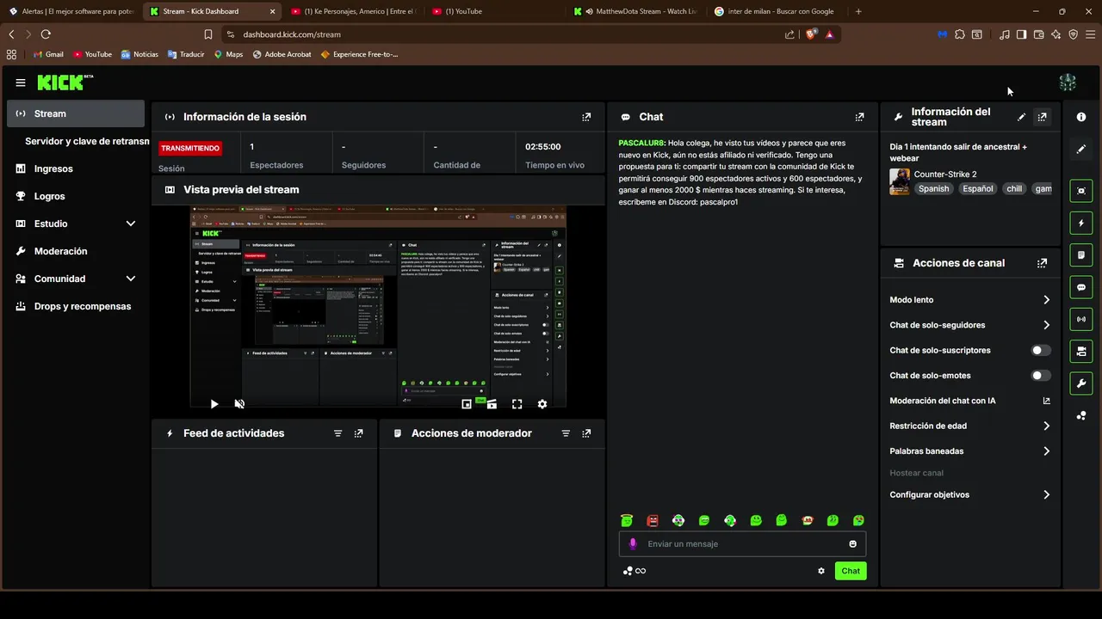The image size is (1102, 619).
Task: Toggle Chat de solo-suscriptores switch
Action: coord(1041,350)
